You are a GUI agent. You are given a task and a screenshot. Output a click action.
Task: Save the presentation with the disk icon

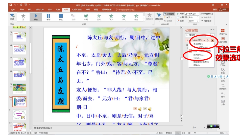(11, 5)
